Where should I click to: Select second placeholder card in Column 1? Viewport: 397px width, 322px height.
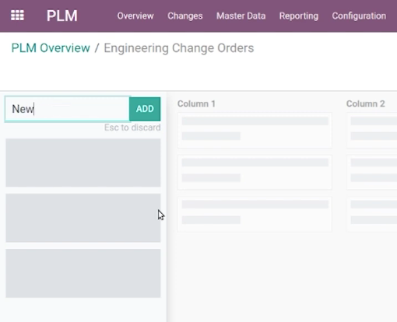point(255,172)
